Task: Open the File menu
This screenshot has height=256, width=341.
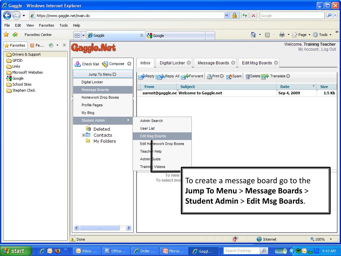Action: tap(7, 25)
